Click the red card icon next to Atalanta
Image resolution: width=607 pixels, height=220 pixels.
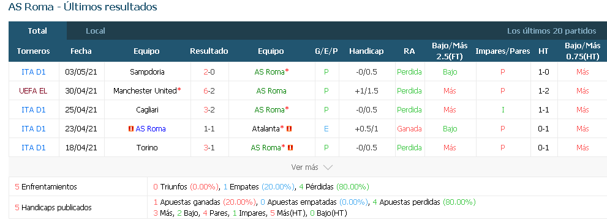click(288, 128)
